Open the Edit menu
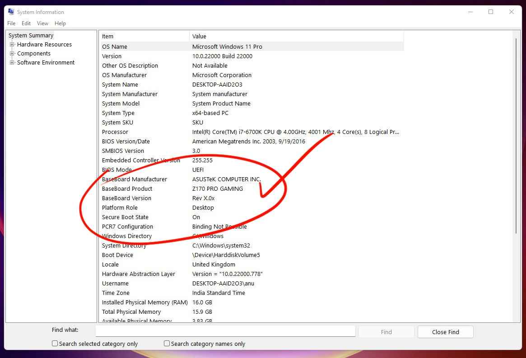This screenshot has height=358, width=526. point(26,23)
